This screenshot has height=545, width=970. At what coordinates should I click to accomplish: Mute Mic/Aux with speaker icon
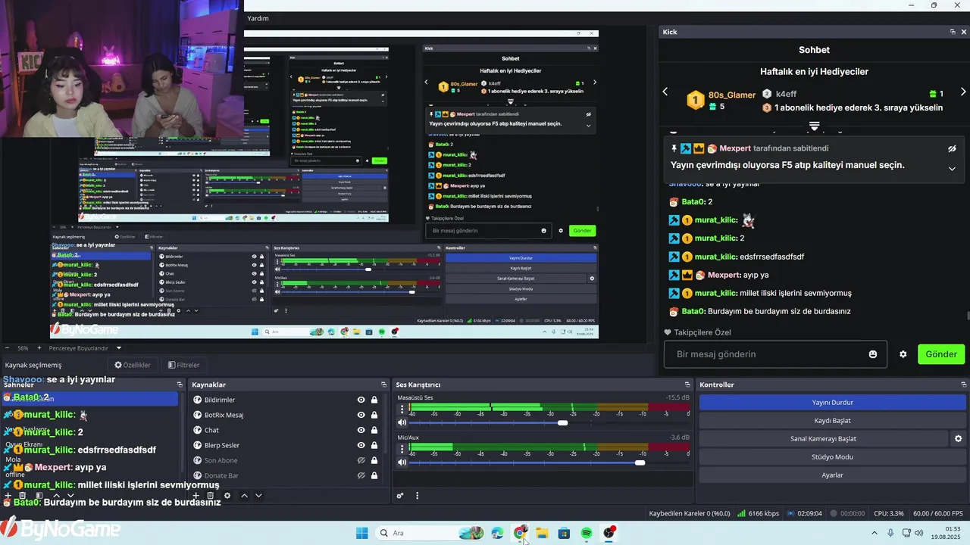(x=402, y=462)
